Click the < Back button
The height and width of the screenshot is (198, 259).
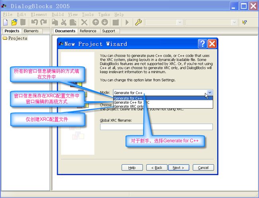157,168
